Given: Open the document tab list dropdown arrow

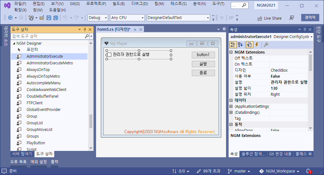Looking at the screenshot, I should pyautogui.click(x=218, y=29).
